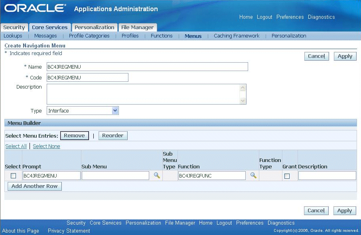
Task: Click footer File Manager link
Action: 180,223
